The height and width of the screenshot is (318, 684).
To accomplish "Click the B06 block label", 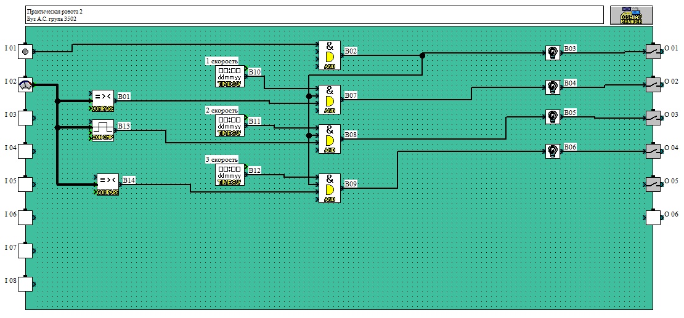I will pos(570,147).
